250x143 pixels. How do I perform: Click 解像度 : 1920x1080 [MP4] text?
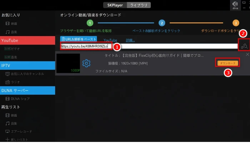click(x=128, y=63)
